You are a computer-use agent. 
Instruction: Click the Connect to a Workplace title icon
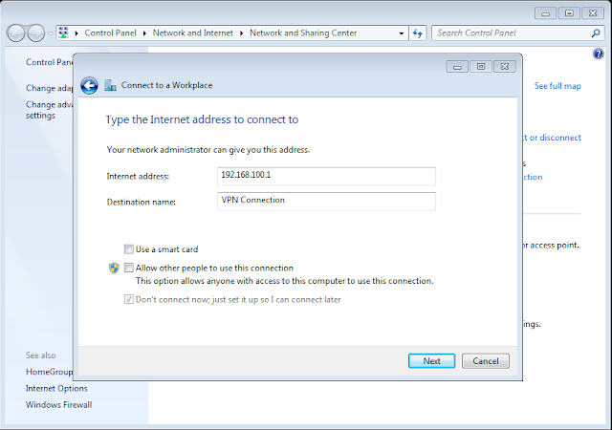point(111,85)
